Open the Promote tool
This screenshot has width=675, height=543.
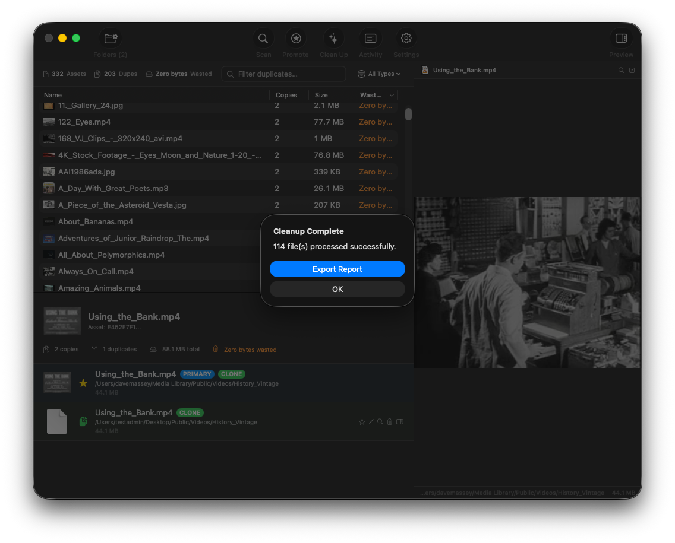(x=295, y=38)
